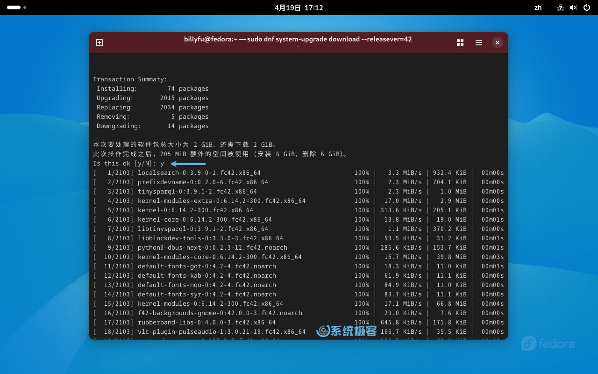Click the default-fonts-got-0:4.2-4 row
Viewport: 598px width, 374px height.
[x=299, y=266]
